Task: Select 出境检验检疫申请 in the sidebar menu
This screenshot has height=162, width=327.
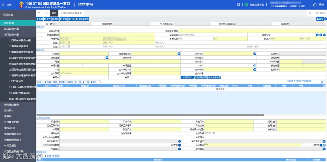Action: pos(18,46)
